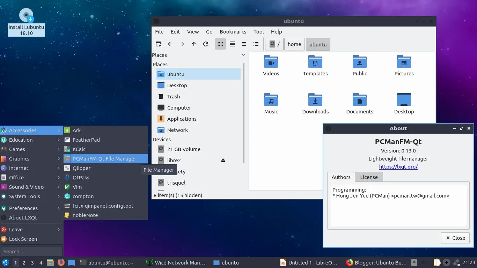Go forward in folder history

(x=182, y=44)
